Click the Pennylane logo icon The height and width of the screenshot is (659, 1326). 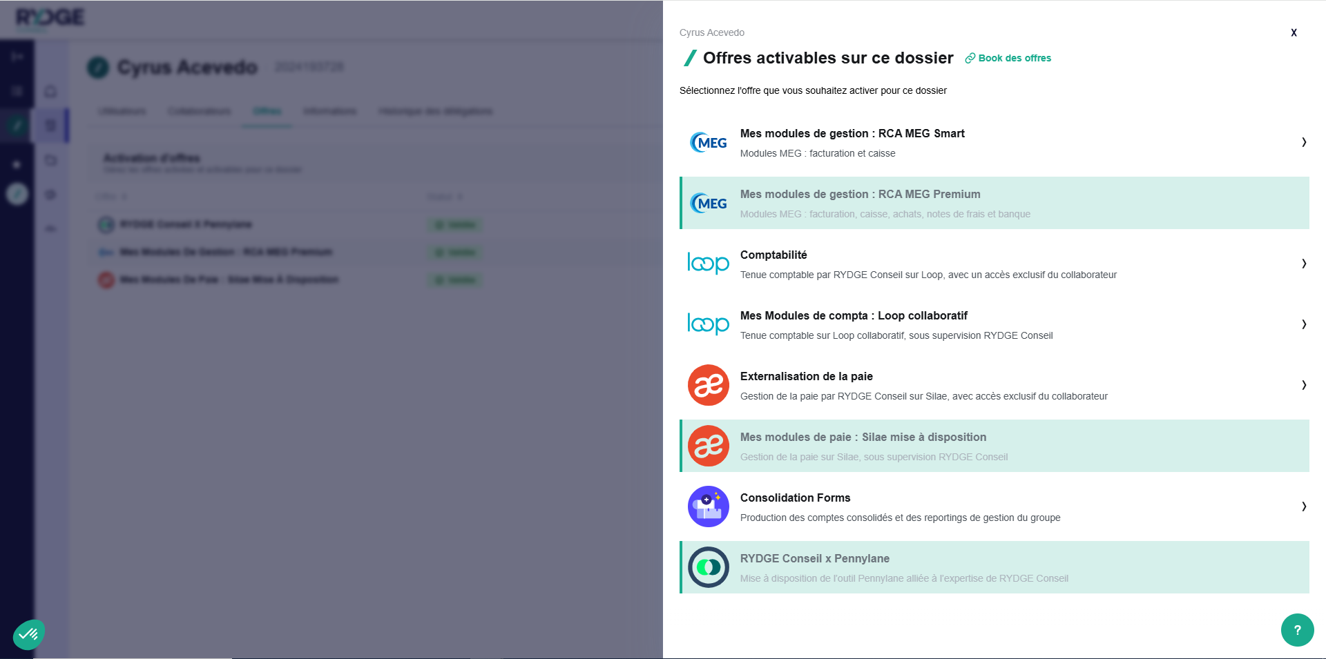pyautogui.click(x=709, y=567)
